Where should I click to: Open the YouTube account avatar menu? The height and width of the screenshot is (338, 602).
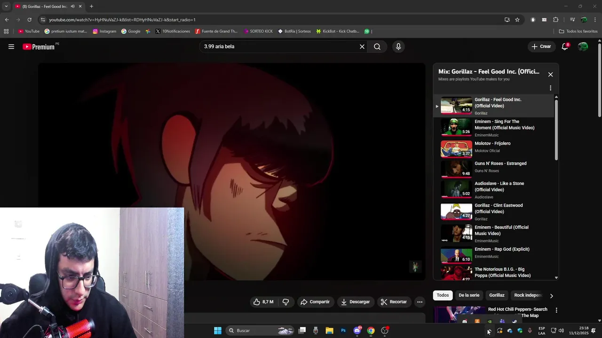point(583,46)
